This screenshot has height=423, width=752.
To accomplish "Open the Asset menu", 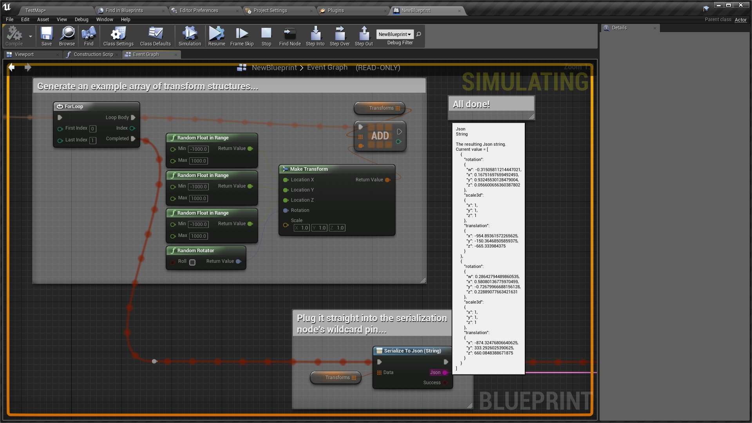I will point(43,20).
